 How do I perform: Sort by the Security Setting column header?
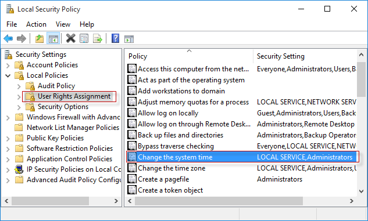pos(305,56)
